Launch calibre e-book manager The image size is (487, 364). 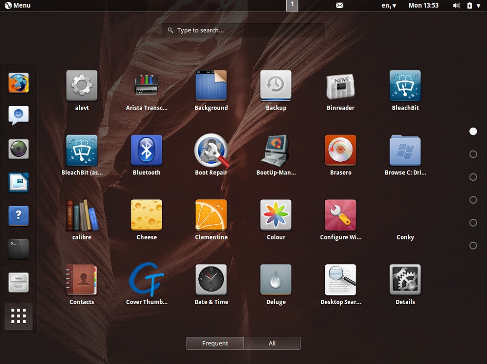point(82,215)
